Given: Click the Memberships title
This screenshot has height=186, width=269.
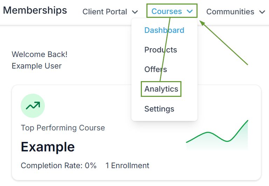Looking at the screenshot, I should (x=35, y=10).
